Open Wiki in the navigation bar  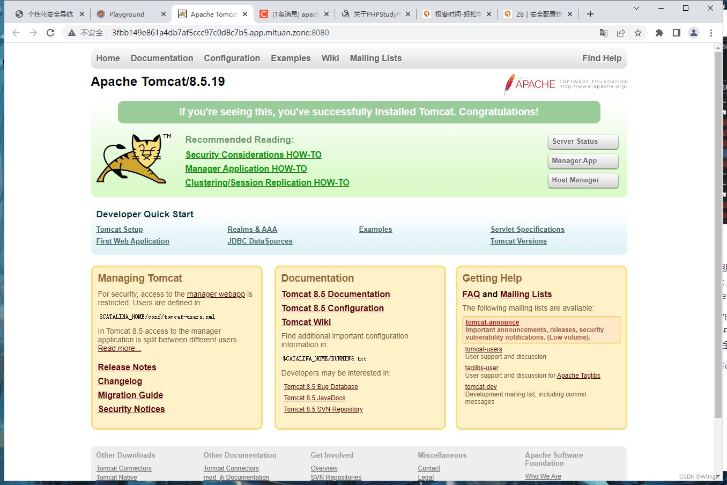pos(330,58)
